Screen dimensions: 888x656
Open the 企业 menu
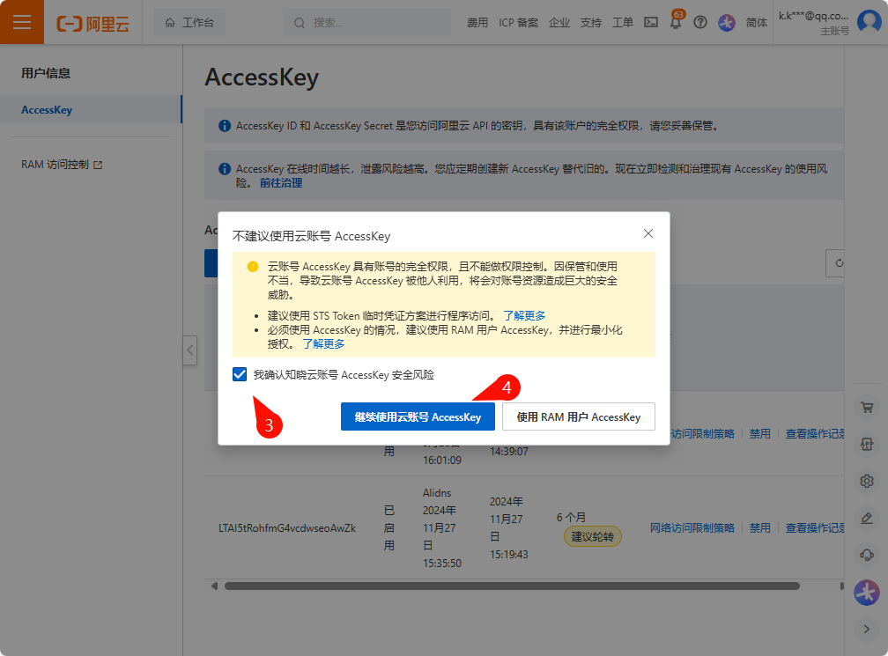(x=559, y=23)
